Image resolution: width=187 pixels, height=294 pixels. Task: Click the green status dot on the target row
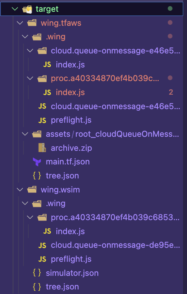(170, 9)
